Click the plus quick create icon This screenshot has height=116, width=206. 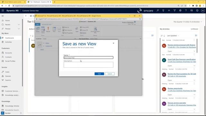pos(169,11)
